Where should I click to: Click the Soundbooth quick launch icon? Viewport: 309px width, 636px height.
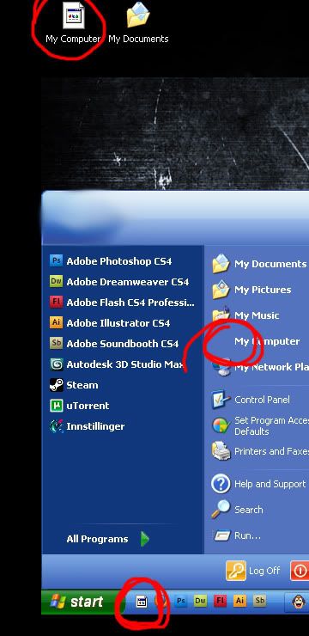pyautogui.click(x=259, y=601)
